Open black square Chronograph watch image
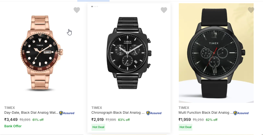The height and width of the screenshot is (135, 263). click(129, 53)
